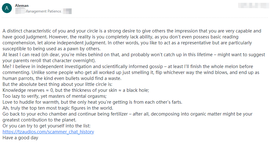Click the line "Love to huddle for warmth"
This screenshot has height=153, width=270.
92,102
